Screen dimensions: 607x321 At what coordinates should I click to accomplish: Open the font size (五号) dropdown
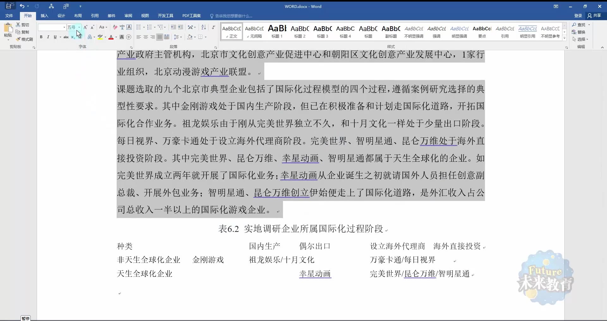point(79,27)
